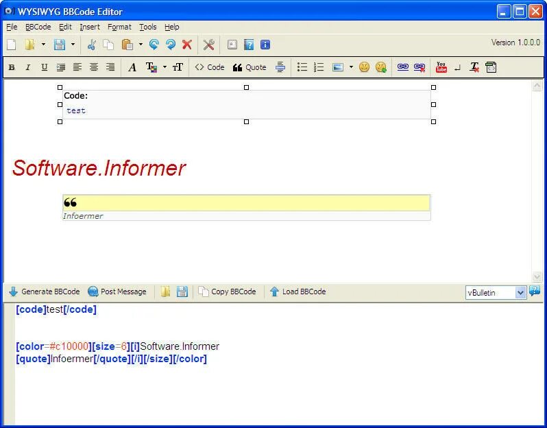Save BBCode with the lower floppy icon

point(182,292)
